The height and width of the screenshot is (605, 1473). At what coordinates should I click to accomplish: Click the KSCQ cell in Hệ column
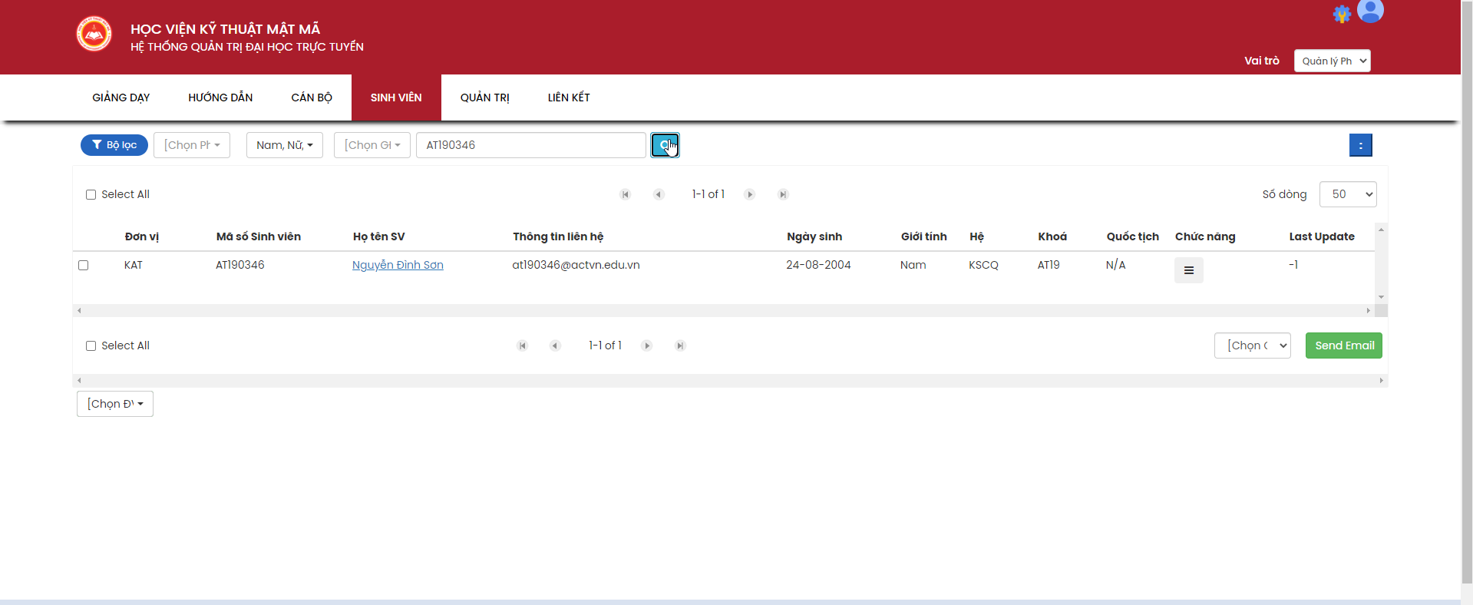983,265
